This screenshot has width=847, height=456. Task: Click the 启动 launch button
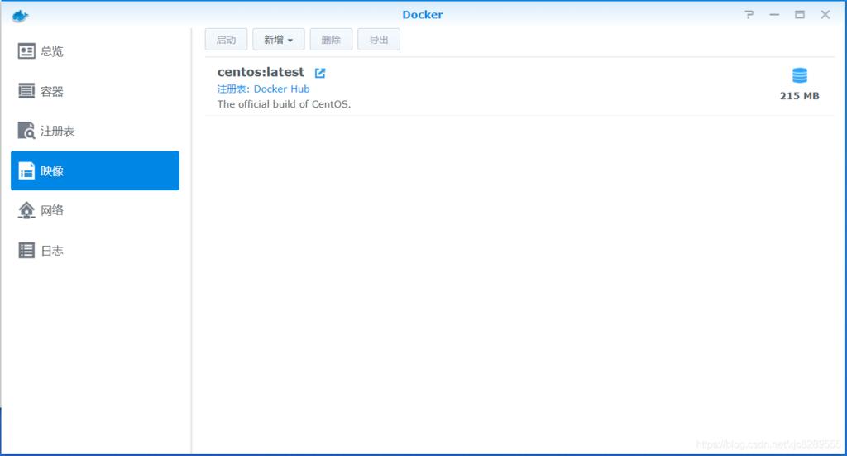click(x=226, y=40)
